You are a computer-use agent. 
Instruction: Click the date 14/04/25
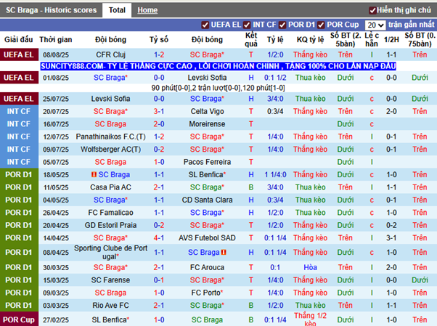coord(56,238)
